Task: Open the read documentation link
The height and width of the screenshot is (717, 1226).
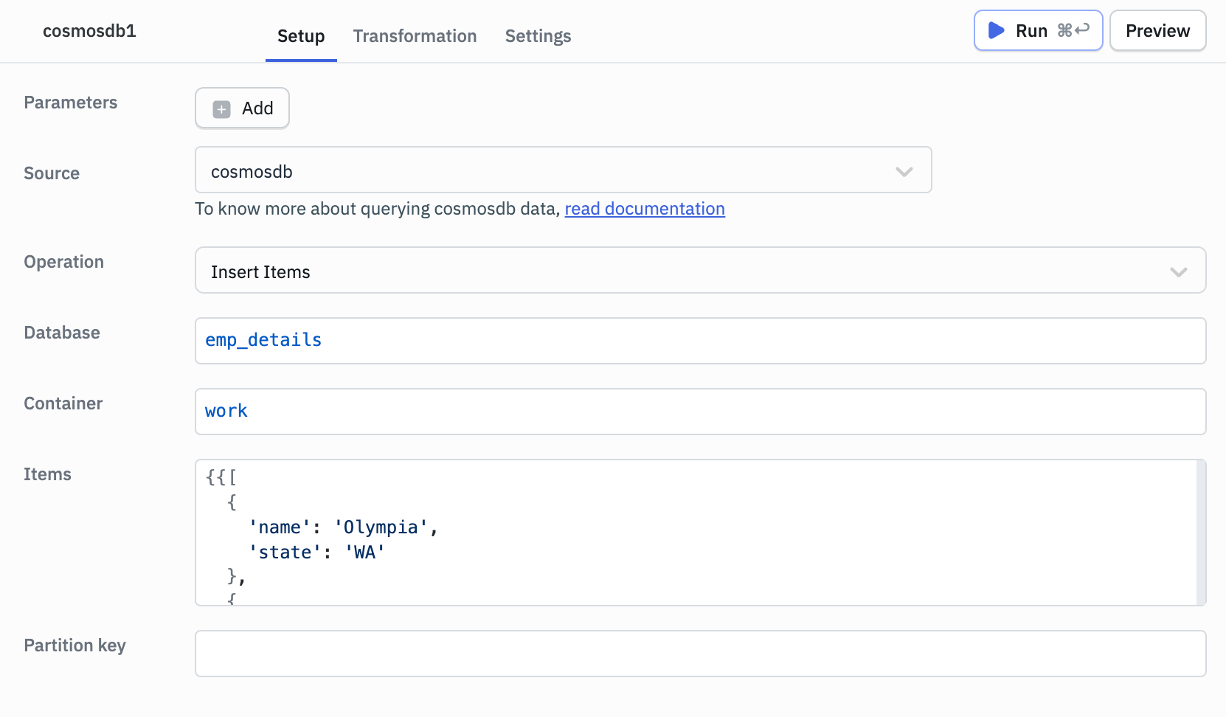Action: tap(645, 209)
